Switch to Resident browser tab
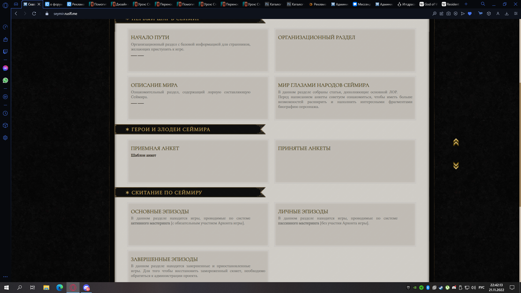The height and width of the screenshot is (293, 521). pyautogui.click(x=451, y=4)
